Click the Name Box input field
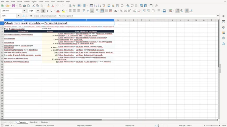 tap(9, 16)
